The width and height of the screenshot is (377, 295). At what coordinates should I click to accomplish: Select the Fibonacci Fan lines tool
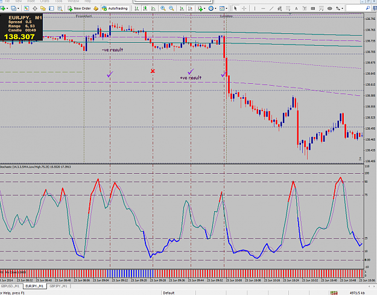coord(322,8)
